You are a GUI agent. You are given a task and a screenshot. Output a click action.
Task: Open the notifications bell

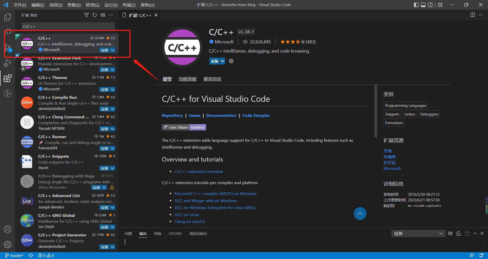coord(481,255)
